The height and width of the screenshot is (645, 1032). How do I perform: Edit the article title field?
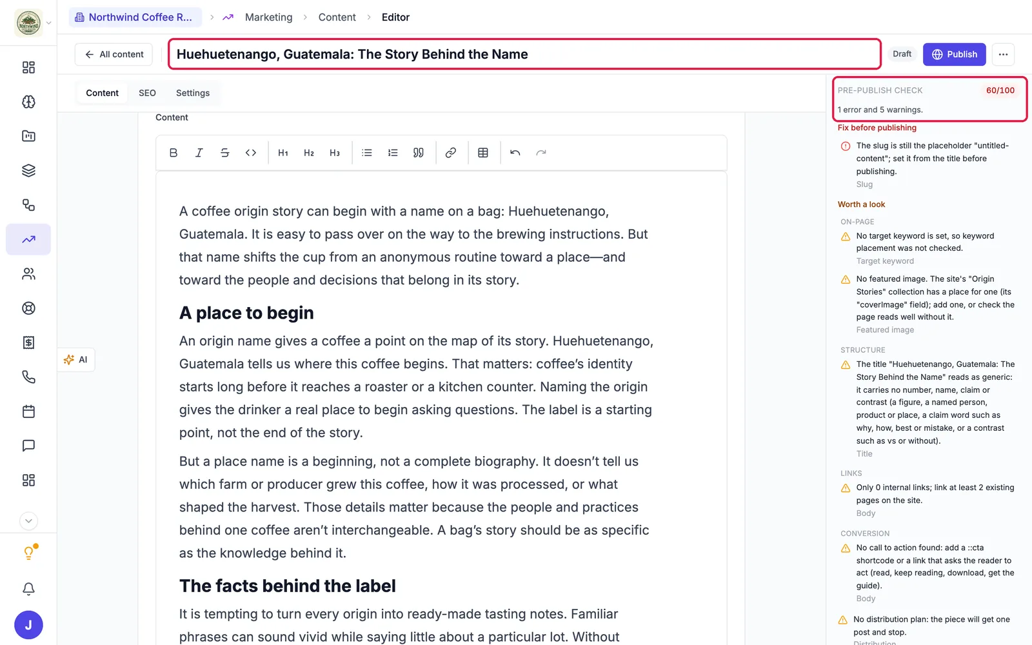524,54
